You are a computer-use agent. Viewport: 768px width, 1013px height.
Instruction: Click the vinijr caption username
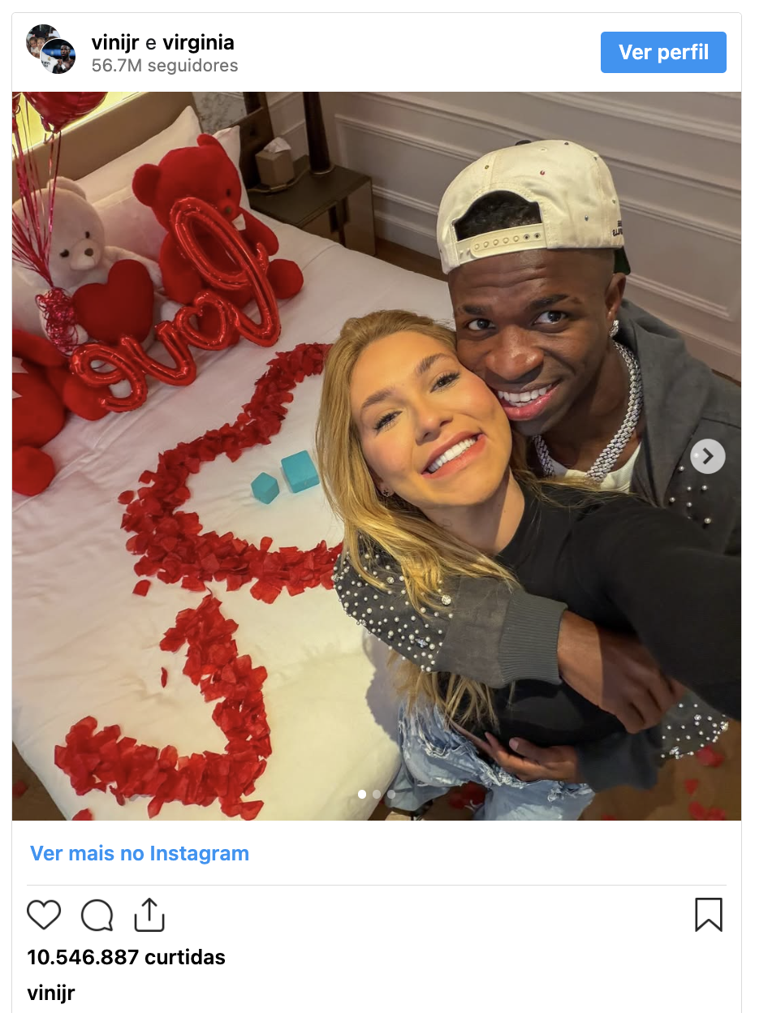point(51,993)
